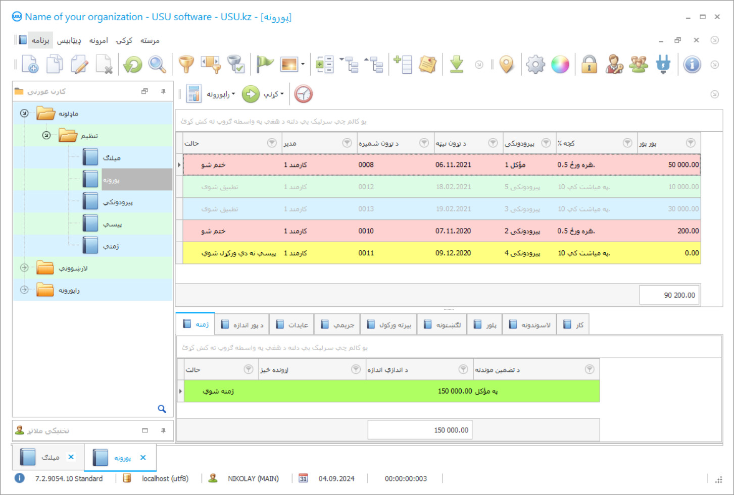Toggle the pin on کارن غورنۍ panel
The image size is (734, 495).
[163, 91]
